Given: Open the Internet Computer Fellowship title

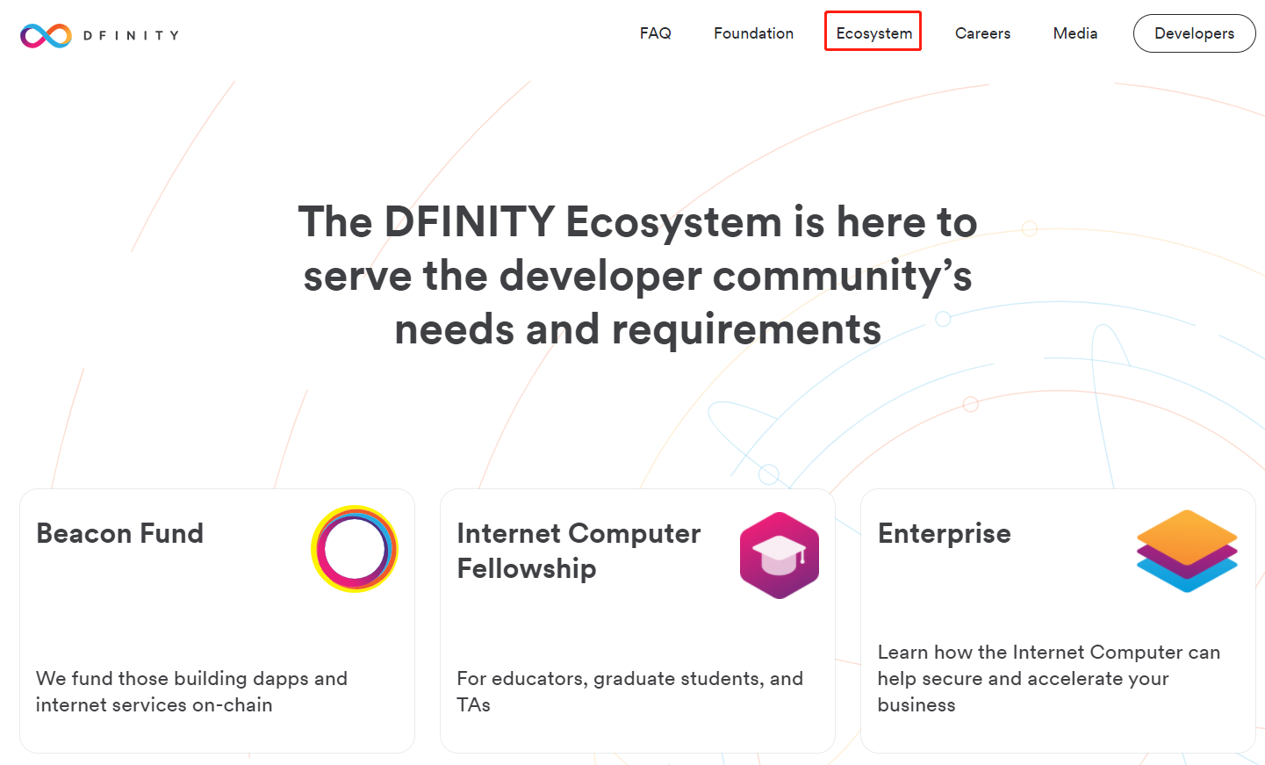Looking at the screenshot, I should pos(579,551).
